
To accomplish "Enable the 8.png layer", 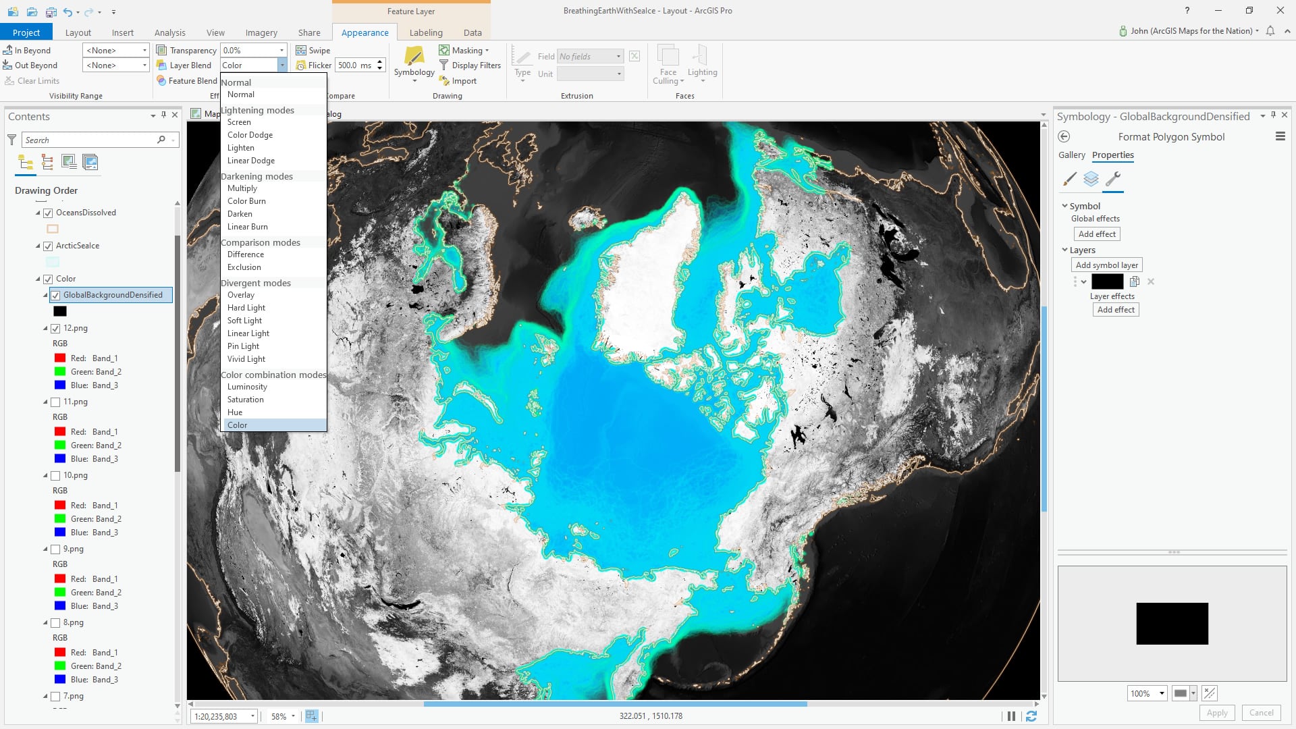I will click(x=55, y=623).
